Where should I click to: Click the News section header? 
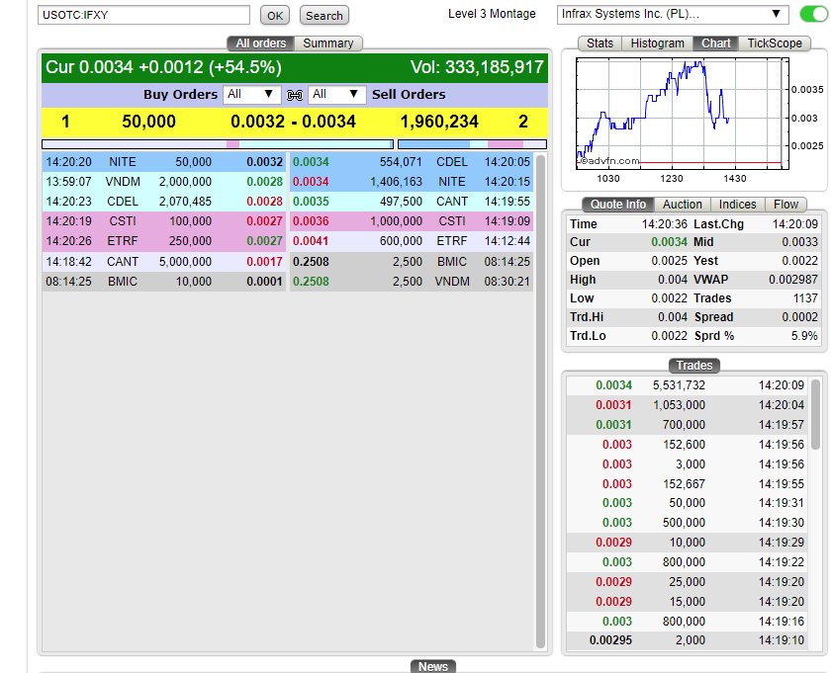tap(433, 666)
